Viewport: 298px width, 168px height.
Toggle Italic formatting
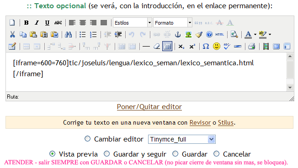point(37,23)
